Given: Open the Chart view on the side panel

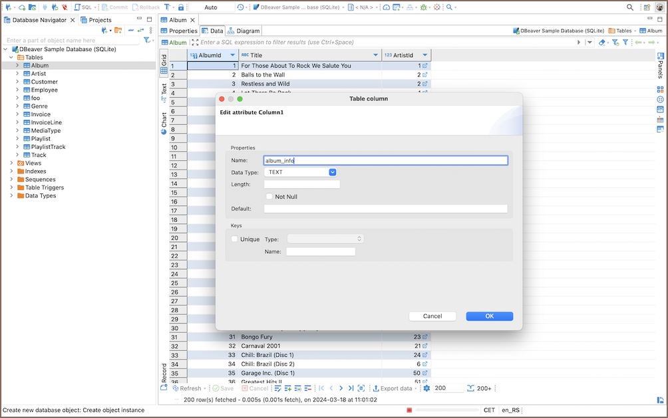Looking at the screenshot, I should coord(164,124).
